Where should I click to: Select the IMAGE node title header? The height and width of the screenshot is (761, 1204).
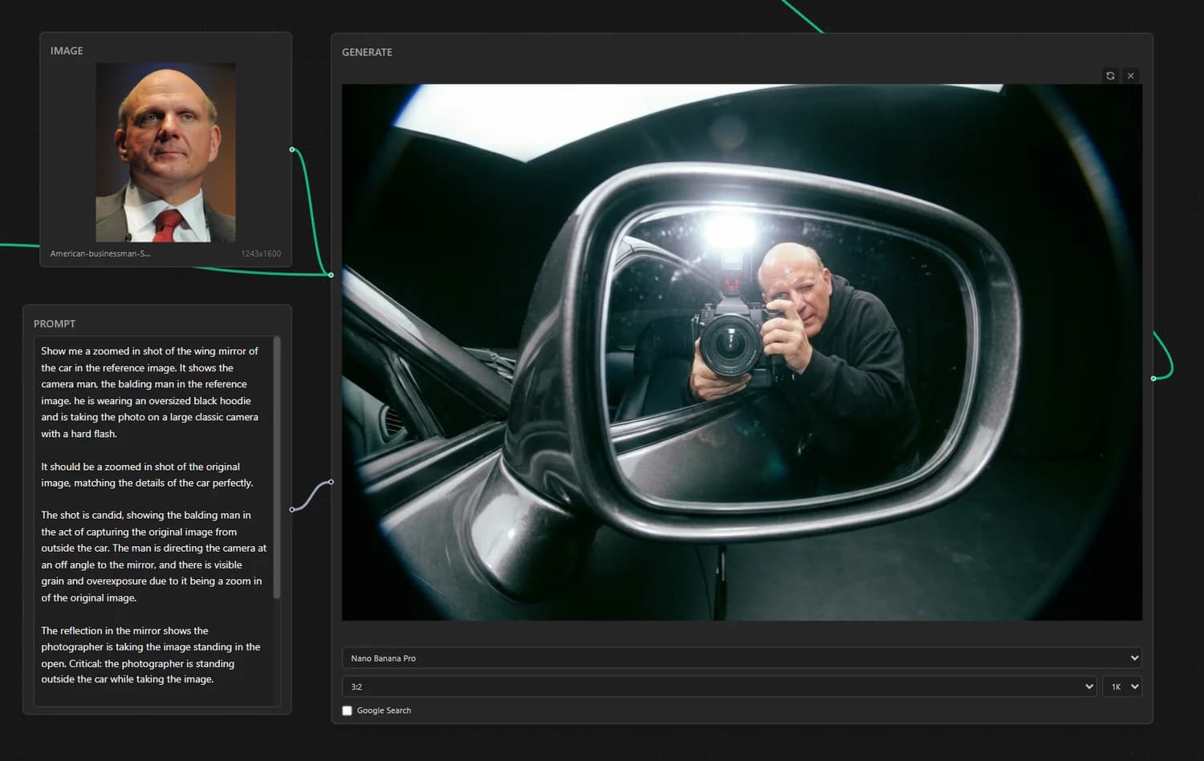67,51
